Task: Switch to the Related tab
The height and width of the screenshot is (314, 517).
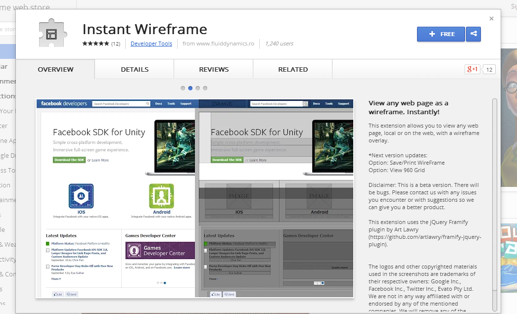Action: pos(293,70)
